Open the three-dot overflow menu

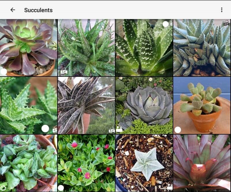[x=221, y=10]
